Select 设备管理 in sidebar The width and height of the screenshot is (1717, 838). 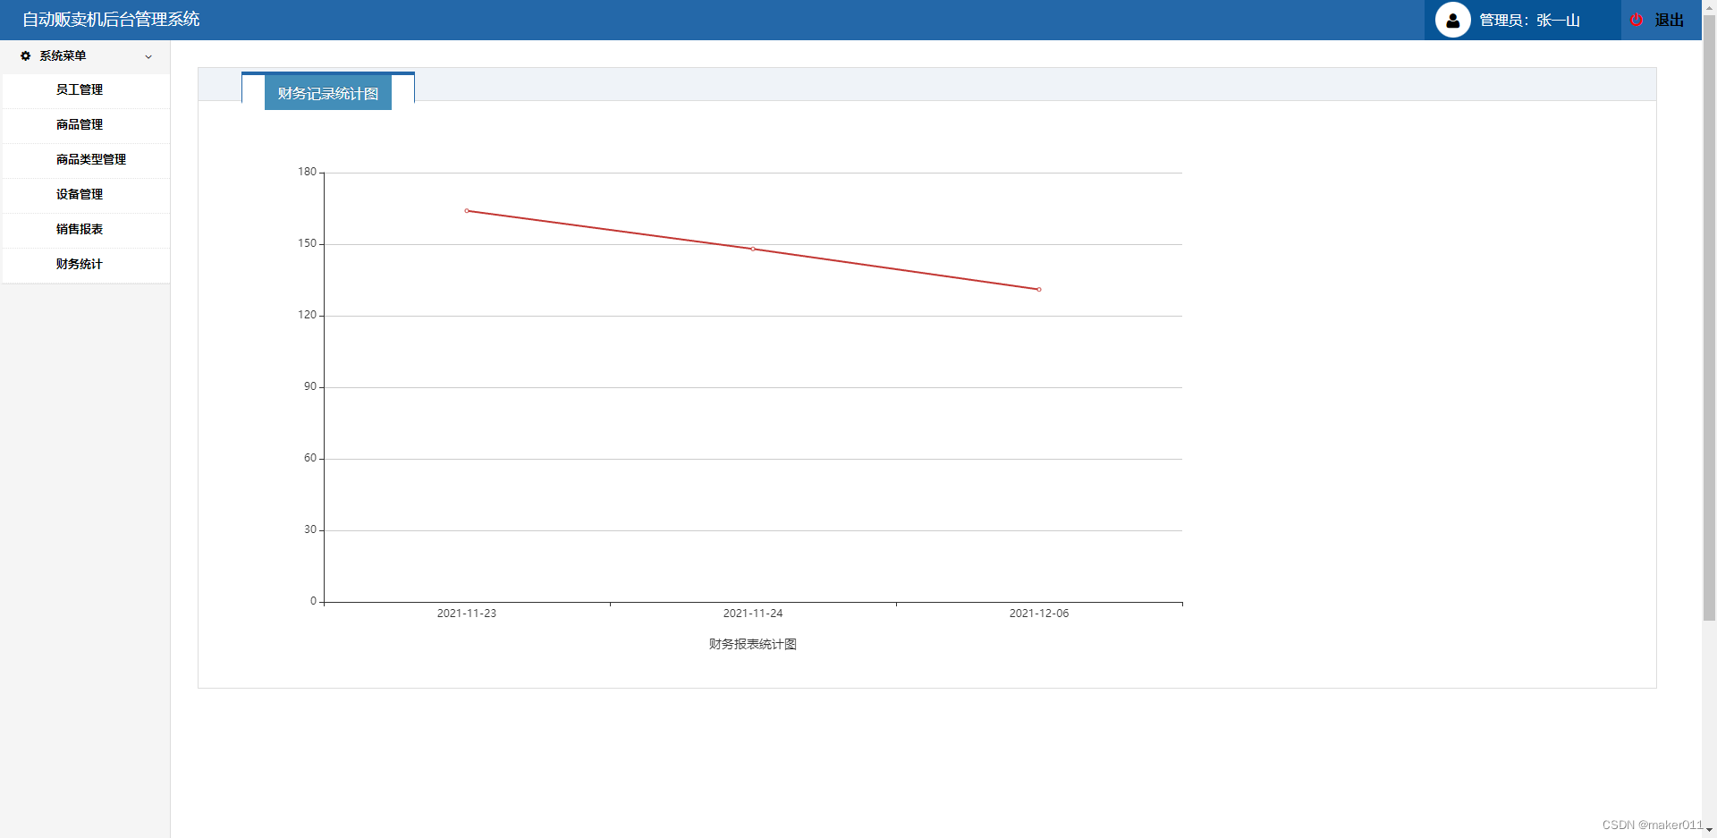(86, 194)
